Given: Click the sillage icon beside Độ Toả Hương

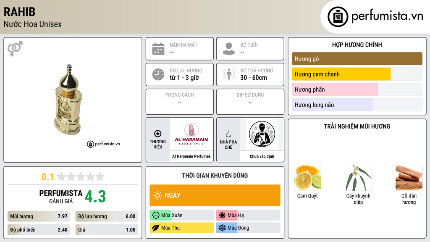Looking at the screenshot, I should coord(229,74).
